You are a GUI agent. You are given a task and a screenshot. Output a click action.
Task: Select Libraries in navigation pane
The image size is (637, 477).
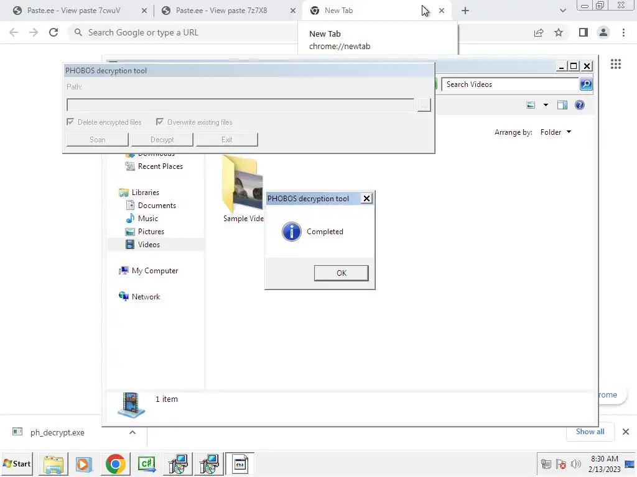pyautogui.click(x=139, y=193)
